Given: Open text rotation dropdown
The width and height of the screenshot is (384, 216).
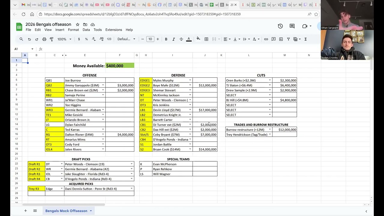Looking at the screenshot, I should point(256,39).
